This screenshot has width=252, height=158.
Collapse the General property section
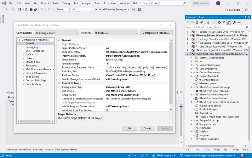pos(59,40)
